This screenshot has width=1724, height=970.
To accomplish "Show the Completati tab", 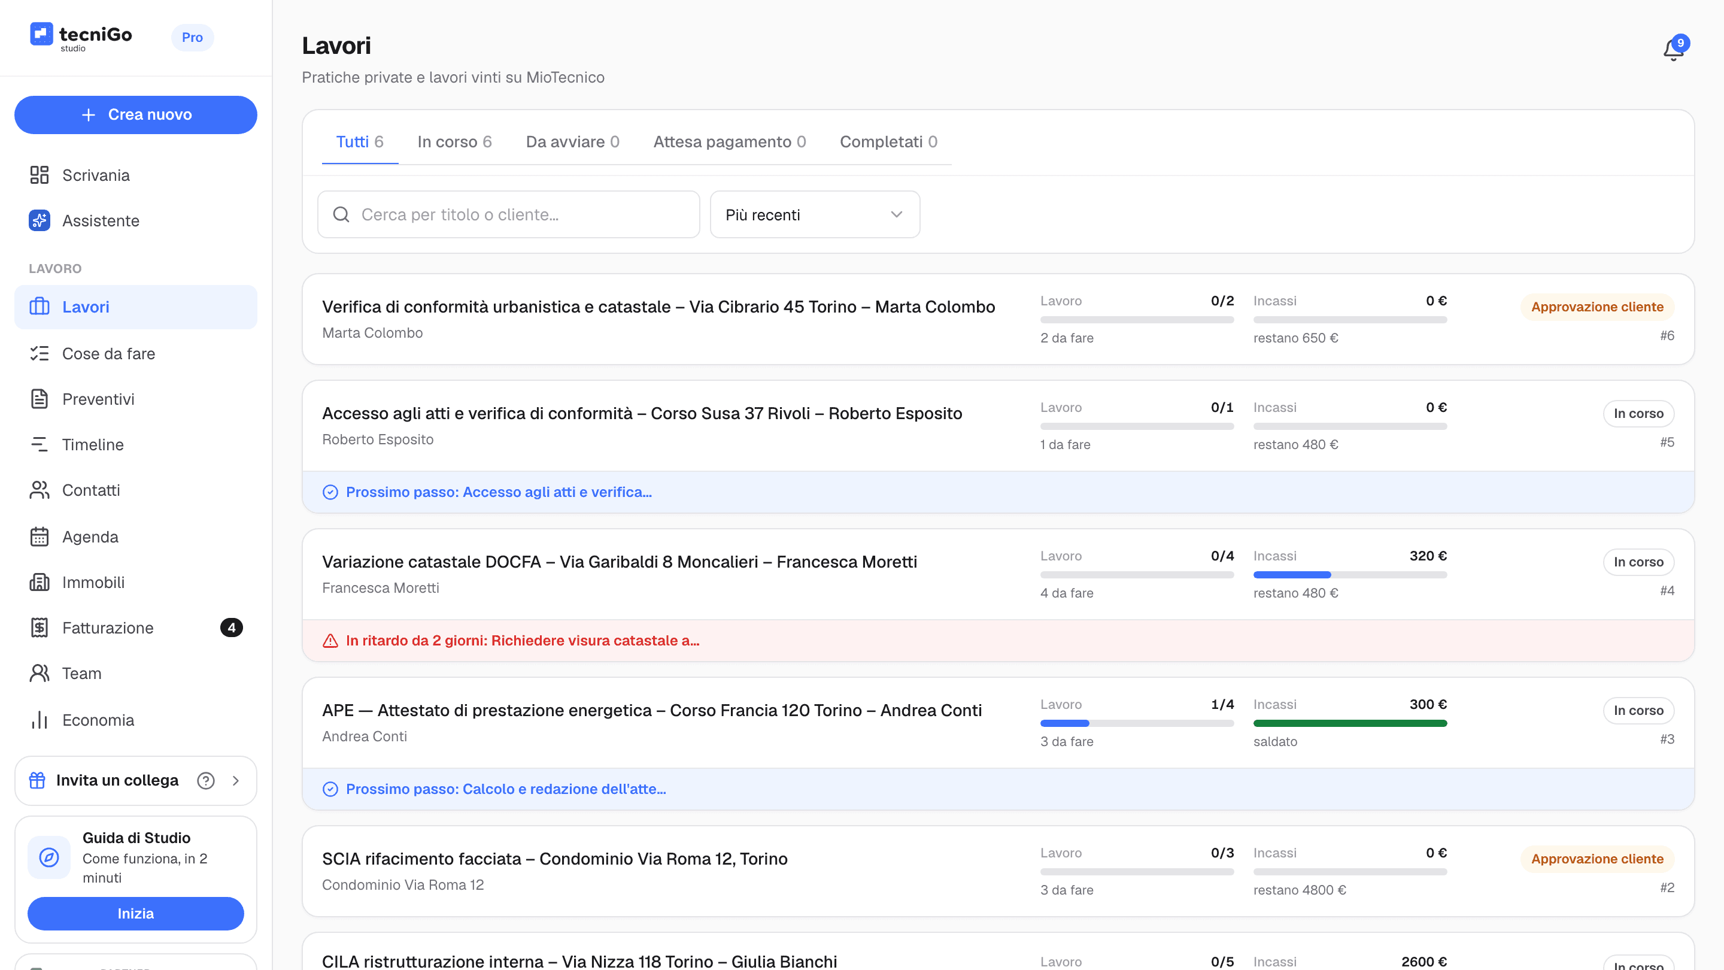I will [889, 142].
